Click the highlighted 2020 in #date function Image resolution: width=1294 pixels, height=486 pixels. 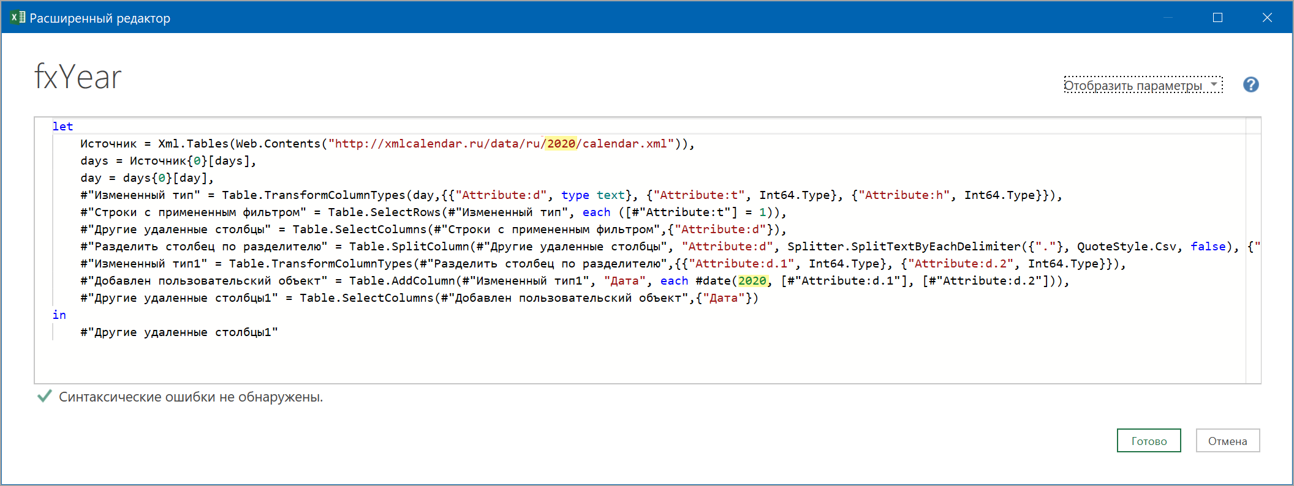coord(752,281)
